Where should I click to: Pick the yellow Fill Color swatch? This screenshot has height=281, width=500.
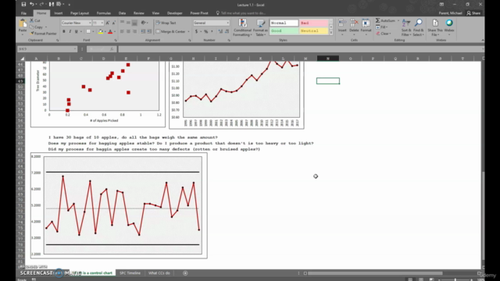point(101,31)
